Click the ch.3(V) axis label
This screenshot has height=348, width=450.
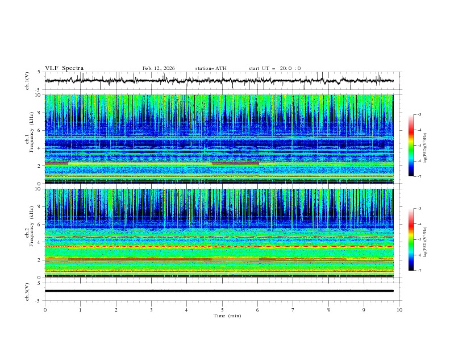tap(28, 291)
